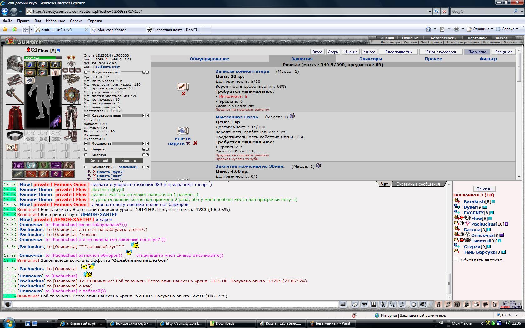Click the equipped boots slot

click(x=72, y=136)
